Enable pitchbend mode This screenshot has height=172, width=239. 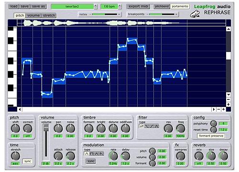[x=162, y=6]
